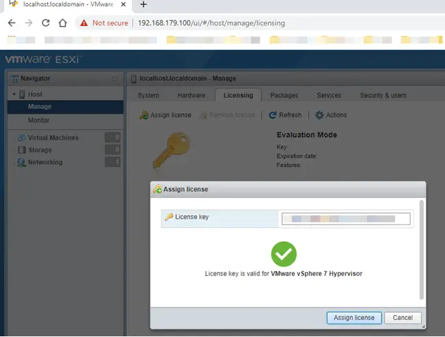Click the Navigator panel icon

[15, 79]
